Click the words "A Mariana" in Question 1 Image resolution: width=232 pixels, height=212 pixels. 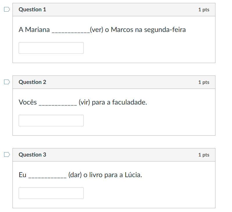34,30
